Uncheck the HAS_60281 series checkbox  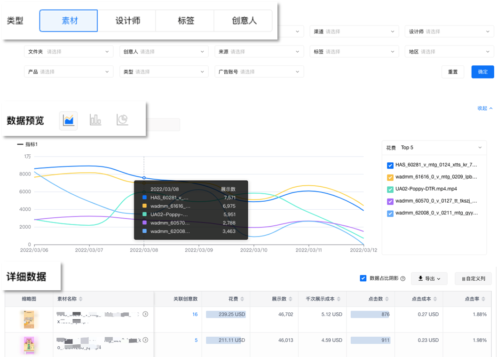(x=390, y=165)
